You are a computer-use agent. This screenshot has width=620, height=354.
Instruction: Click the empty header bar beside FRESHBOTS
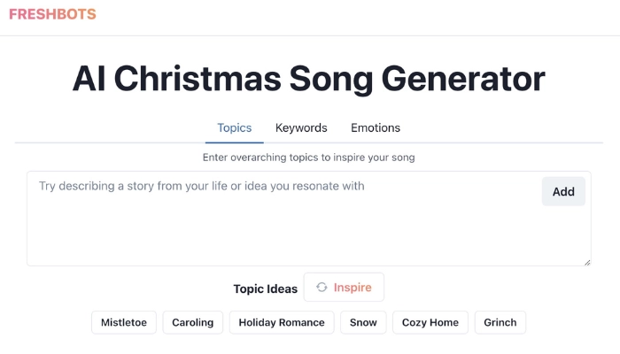tap(354, 16)
